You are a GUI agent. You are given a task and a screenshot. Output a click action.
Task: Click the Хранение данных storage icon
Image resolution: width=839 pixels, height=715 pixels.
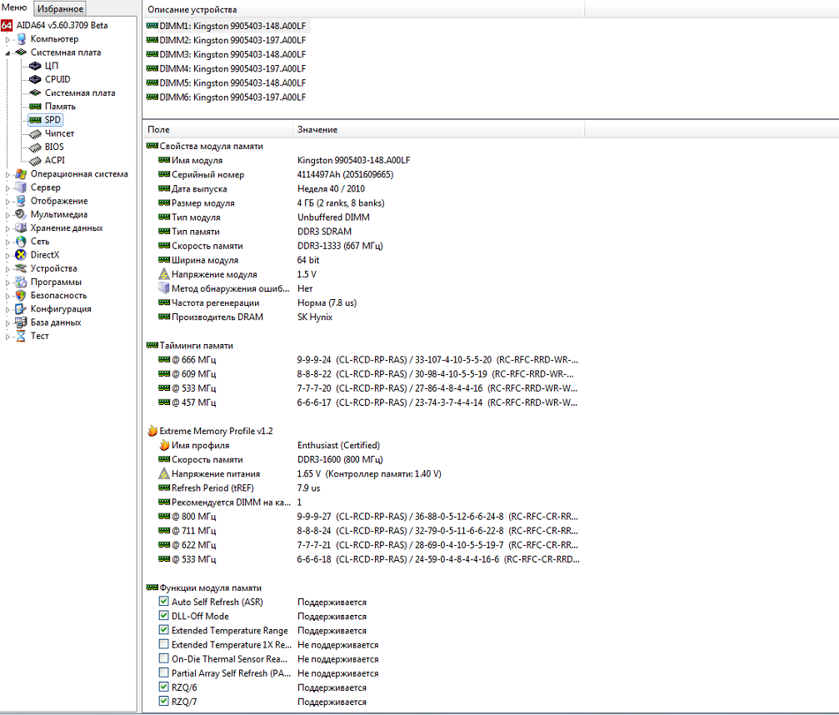coord(22,228)
